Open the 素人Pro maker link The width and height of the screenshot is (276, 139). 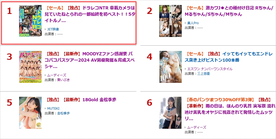[193, 23]
